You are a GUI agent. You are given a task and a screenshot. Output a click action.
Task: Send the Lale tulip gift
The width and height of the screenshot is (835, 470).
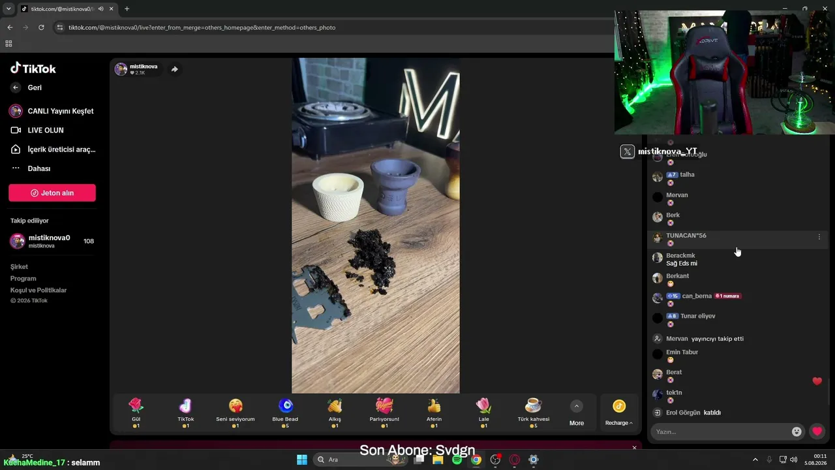(x=483, y=413)
